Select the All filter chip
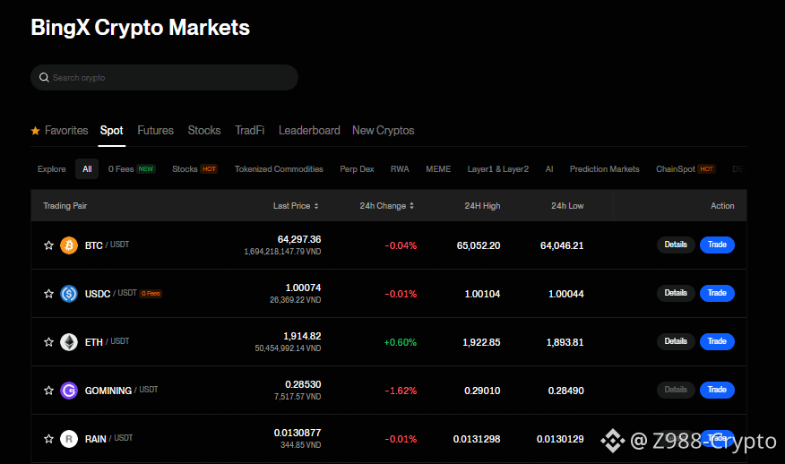This screenshot has width=785, height=464. (87, 169)
